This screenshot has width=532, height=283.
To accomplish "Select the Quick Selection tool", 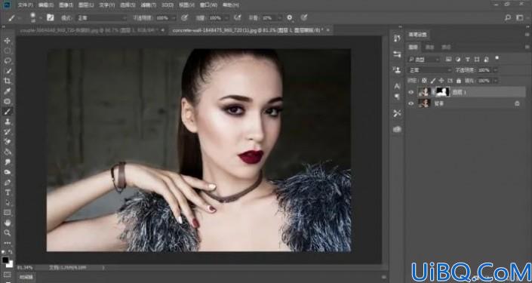I will pyautogui.click(x=7, y=71).
